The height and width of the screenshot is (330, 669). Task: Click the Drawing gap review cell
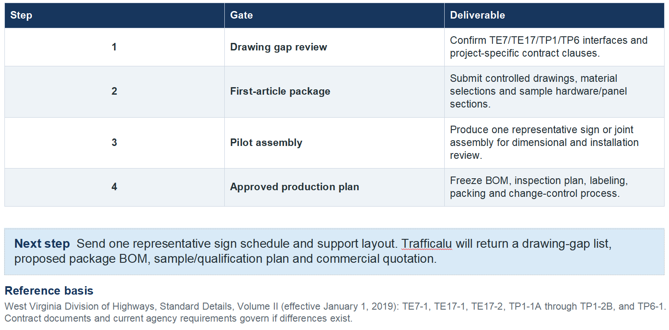[x=334, y=47]
